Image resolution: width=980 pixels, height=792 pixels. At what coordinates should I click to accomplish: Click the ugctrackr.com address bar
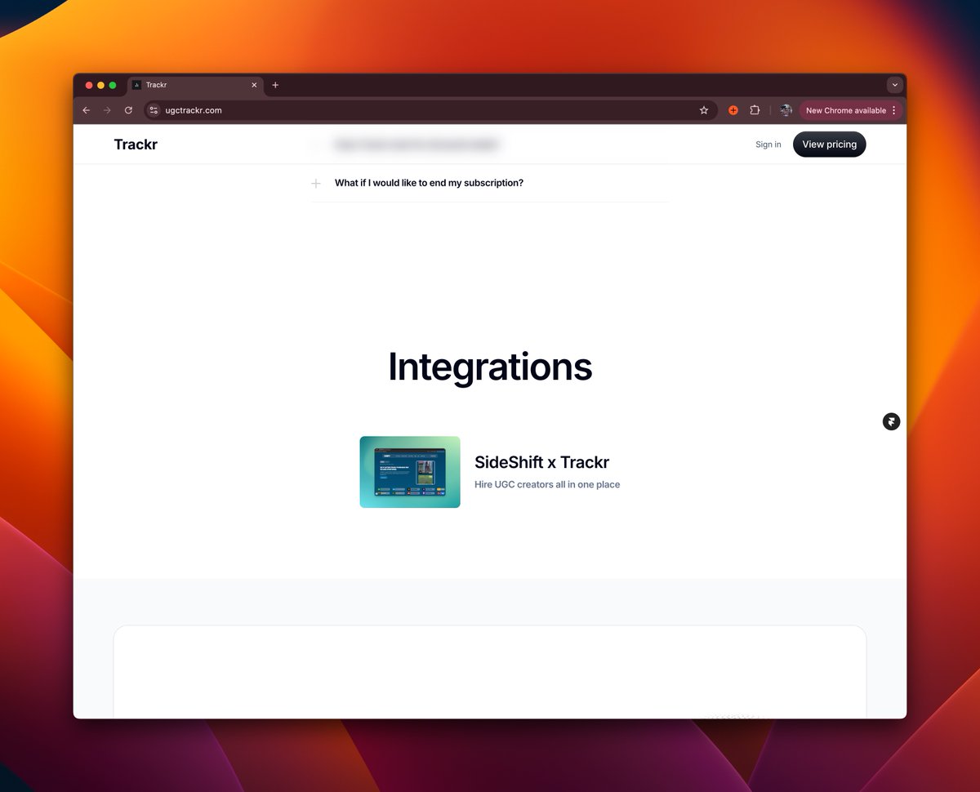431,110
